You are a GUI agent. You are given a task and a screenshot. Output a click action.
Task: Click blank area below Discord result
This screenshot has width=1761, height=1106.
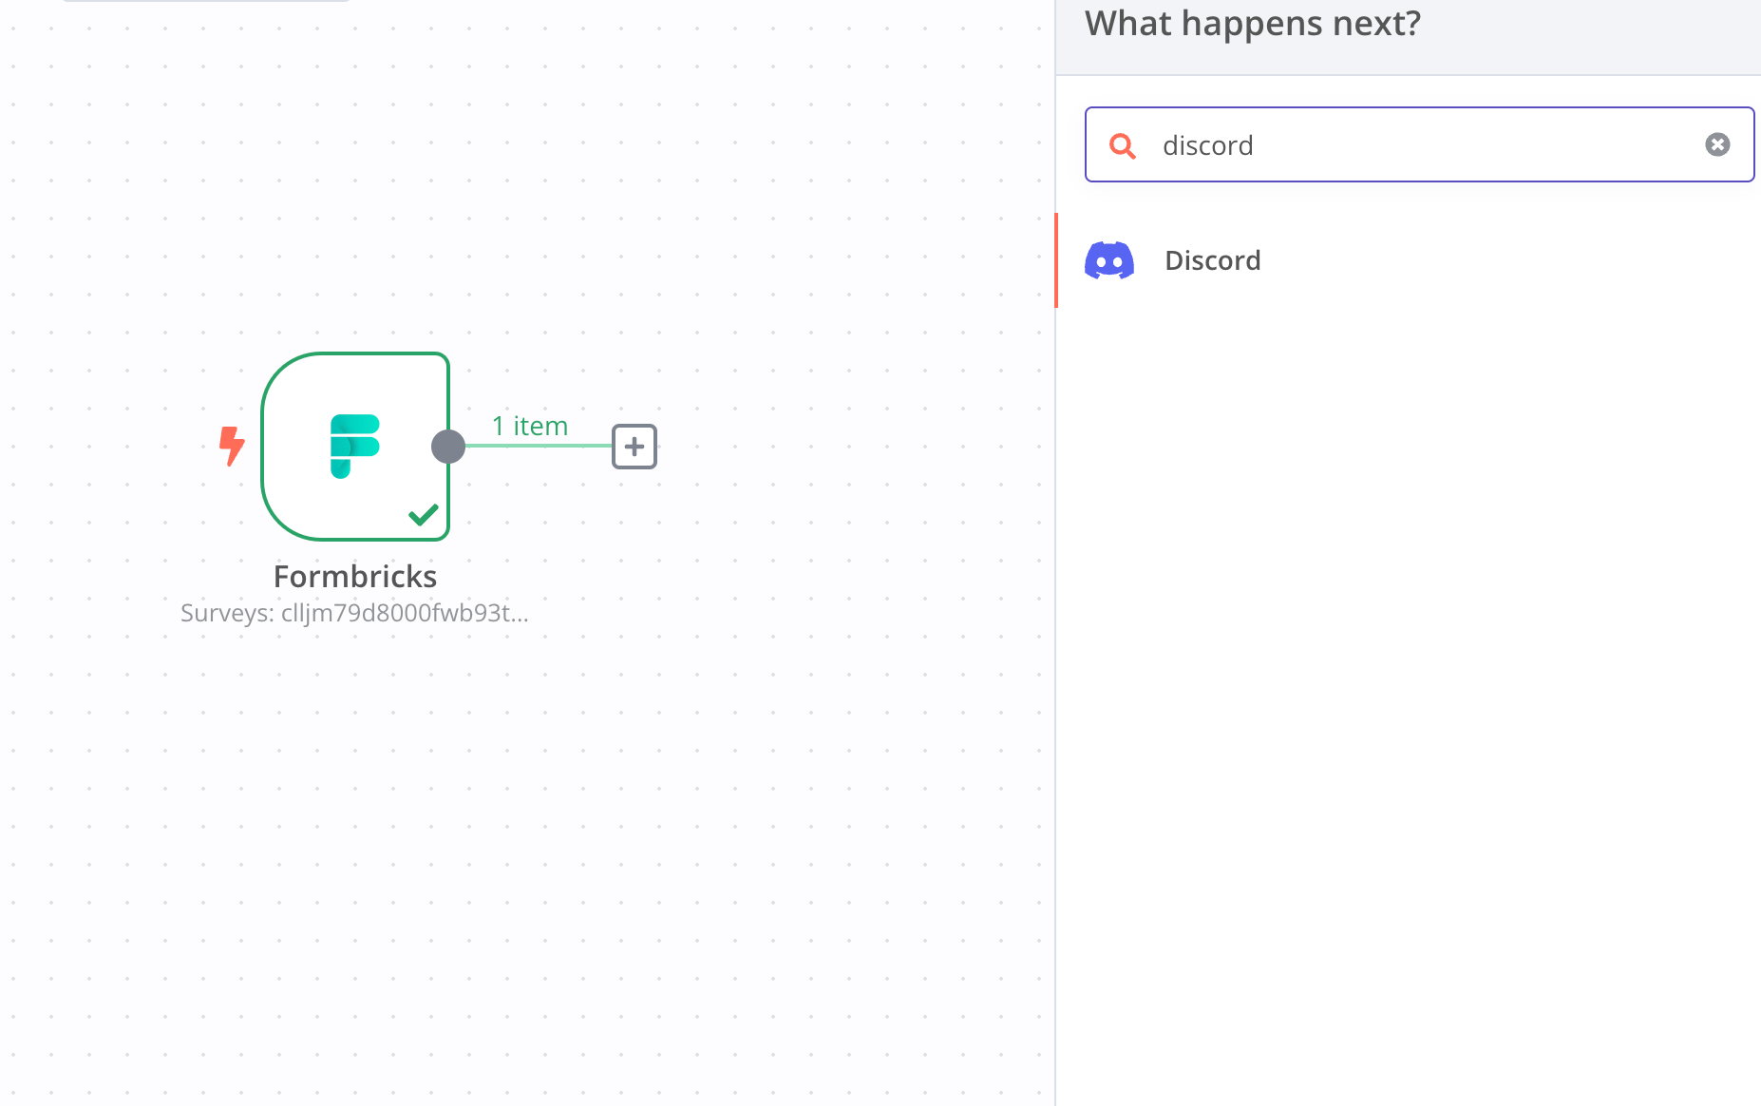point(1409,665)
